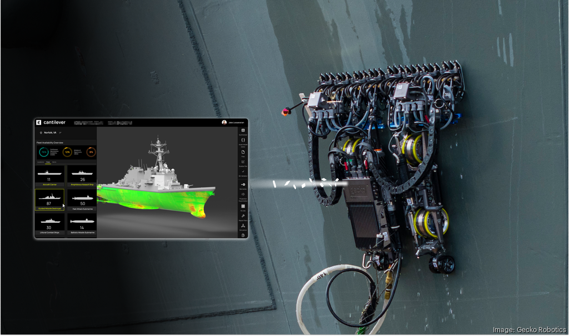Screen dimensions: 569x336
Task: Select the Guided Missile Destroyer class card
Action: pos(49,200)
